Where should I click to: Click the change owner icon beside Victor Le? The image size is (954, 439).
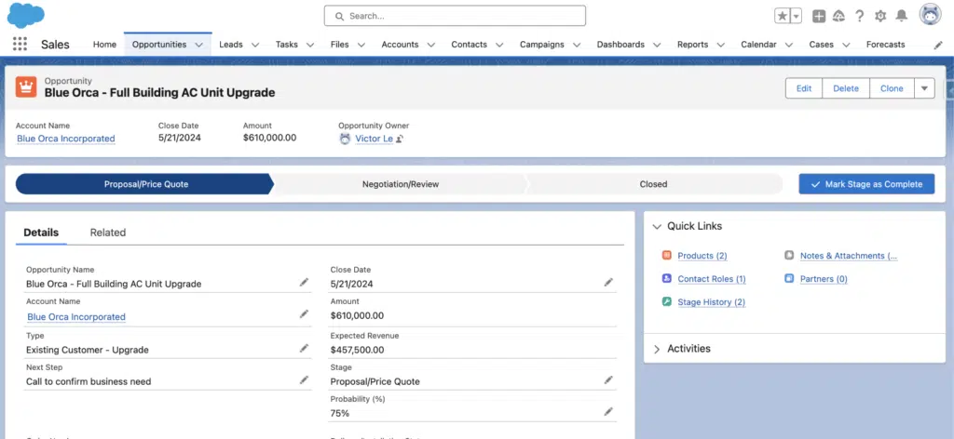400,139
